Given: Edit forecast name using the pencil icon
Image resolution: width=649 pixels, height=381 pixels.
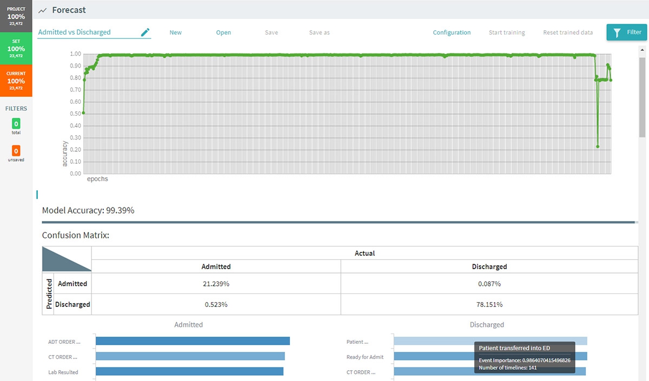Looking at the screenshot, I should [x=145, y=32].
